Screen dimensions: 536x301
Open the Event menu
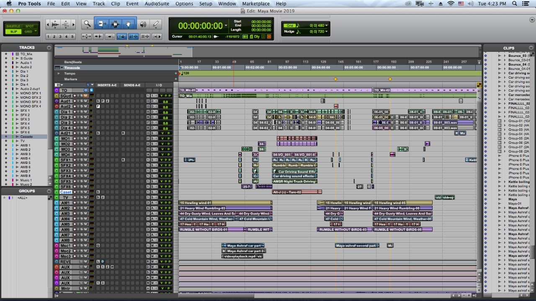132,4
